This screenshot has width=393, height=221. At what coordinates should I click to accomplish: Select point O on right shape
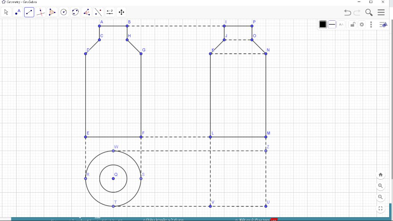click(x=252, y=40)
